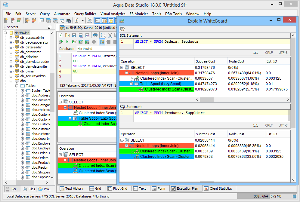Click the Save file icon in query toolbar
The height and width of the screenshot is (202, 300).
pos(74,35)
